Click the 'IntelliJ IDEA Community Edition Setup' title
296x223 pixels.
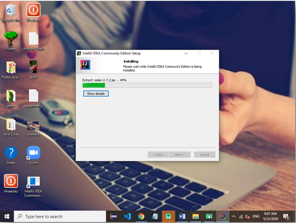click(x=112, y=53)
